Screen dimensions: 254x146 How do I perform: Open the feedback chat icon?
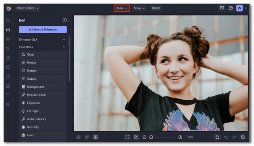(x=222, y=8)
